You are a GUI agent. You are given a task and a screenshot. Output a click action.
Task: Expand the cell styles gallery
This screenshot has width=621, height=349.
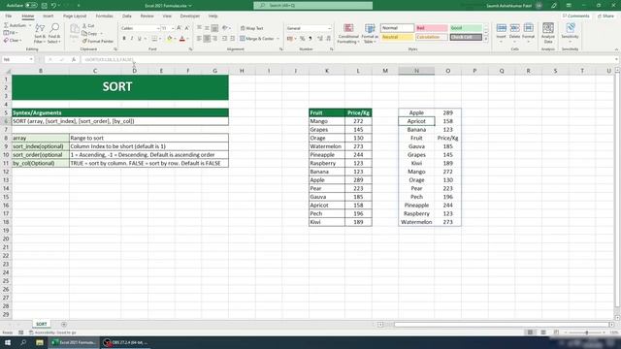[486, 39]
